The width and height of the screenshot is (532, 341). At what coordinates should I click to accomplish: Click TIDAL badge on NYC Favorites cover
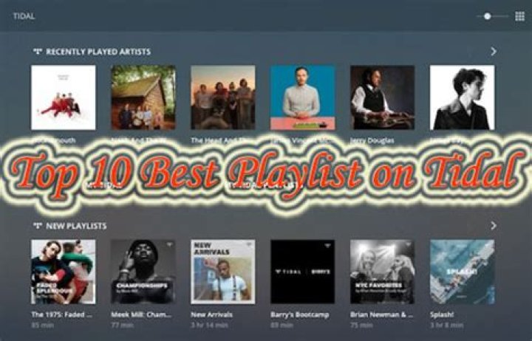coord(408,244)
